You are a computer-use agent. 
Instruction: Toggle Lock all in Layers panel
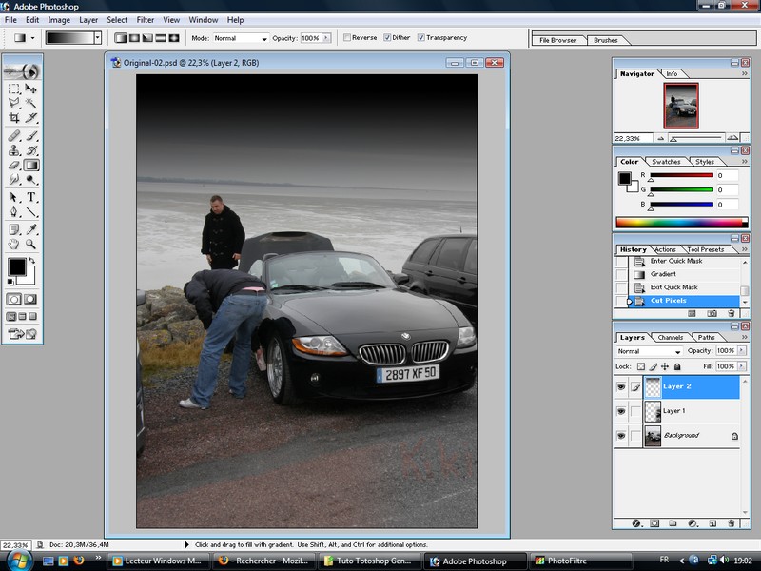[677, 366]
